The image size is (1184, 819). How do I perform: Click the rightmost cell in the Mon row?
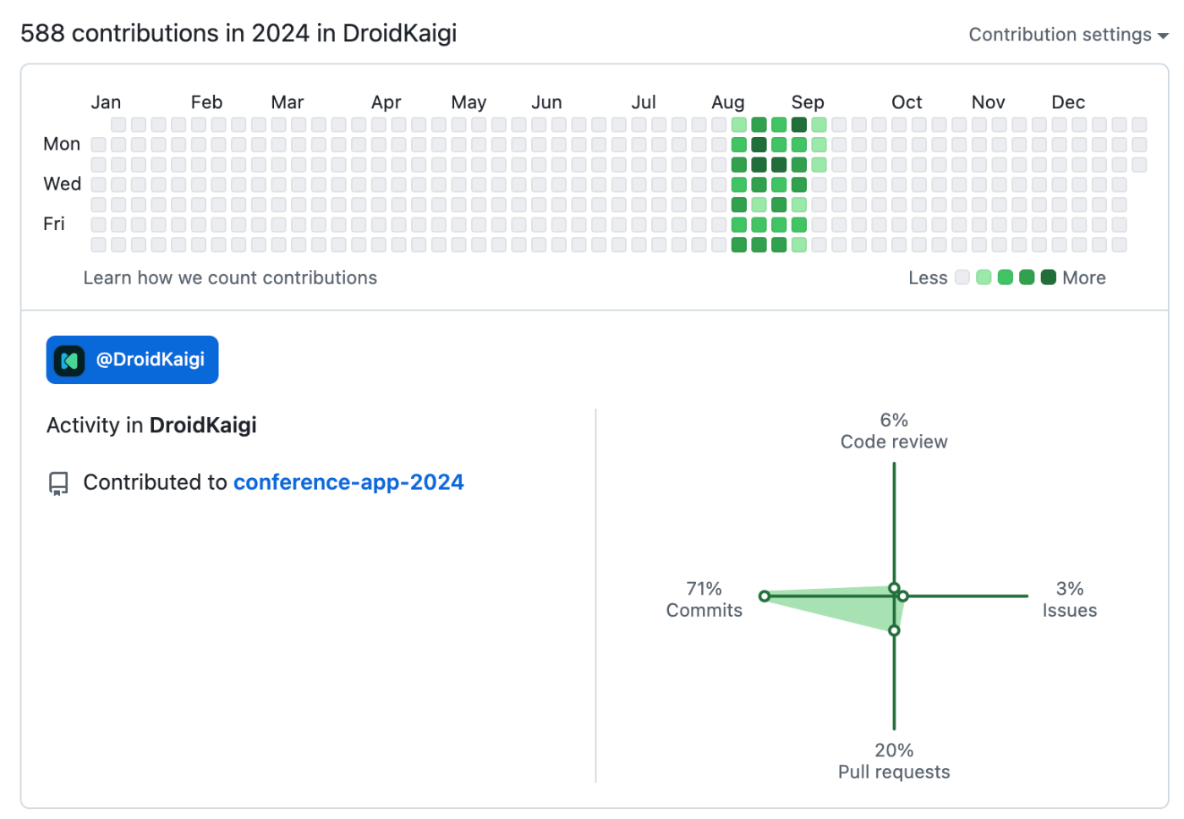1139,145
